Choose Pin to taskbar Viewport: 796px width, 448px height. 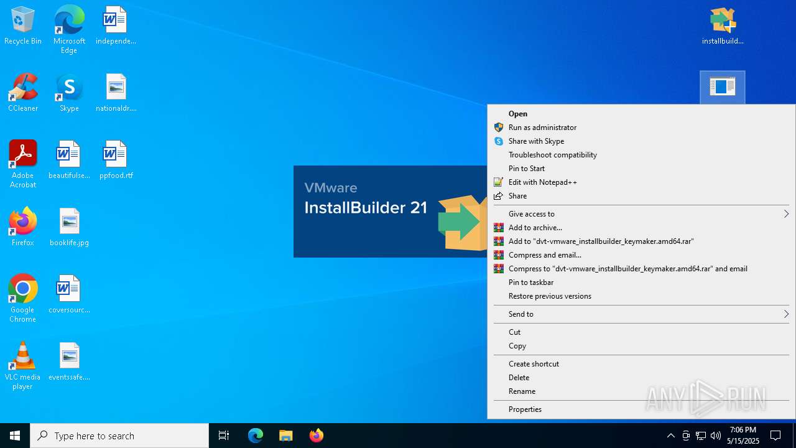click(641, 282)
